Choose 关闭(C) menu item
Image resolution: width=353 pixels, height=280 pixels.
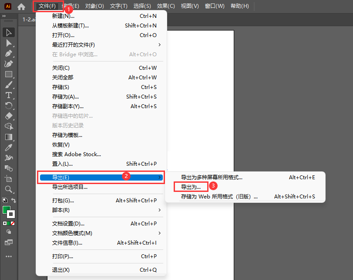point(101,68)
